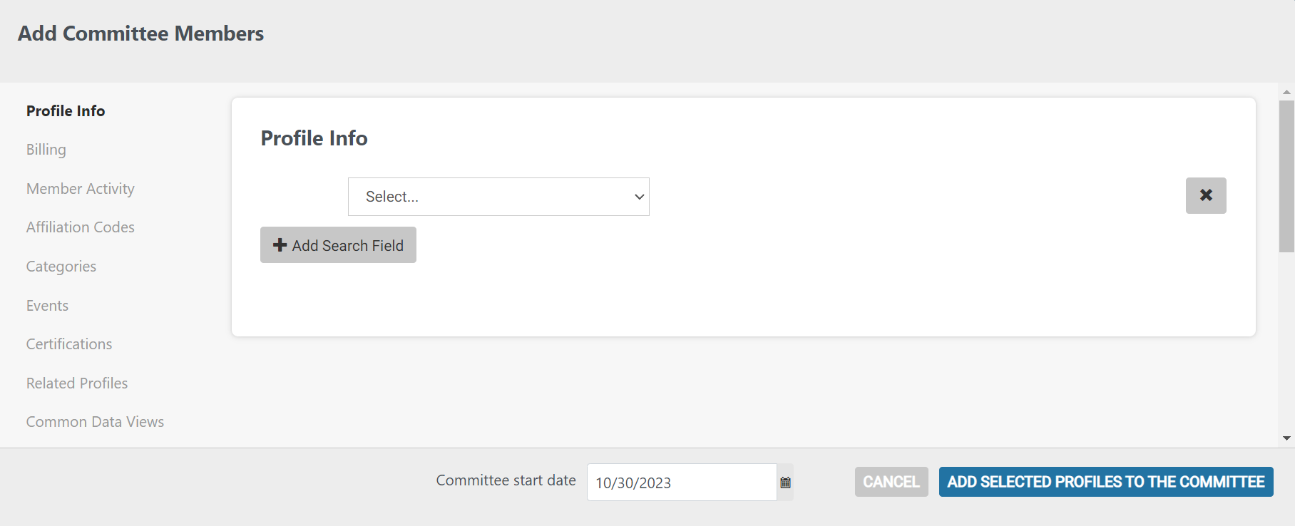Click the plus icon on Add Search Field

[280, 245]
